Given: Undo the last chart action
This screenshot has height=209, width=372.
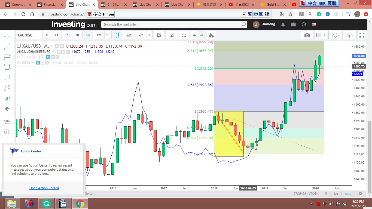Looking at the screenshot, I should 194,35.
